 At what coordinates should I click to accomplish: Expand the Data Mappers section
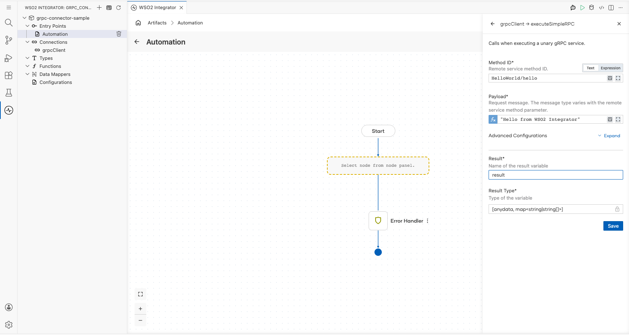coord(27,74)
